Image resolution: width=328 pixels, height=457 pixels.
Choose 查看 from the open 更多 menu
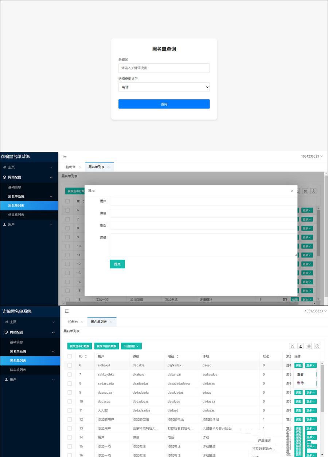coord(300,374)
